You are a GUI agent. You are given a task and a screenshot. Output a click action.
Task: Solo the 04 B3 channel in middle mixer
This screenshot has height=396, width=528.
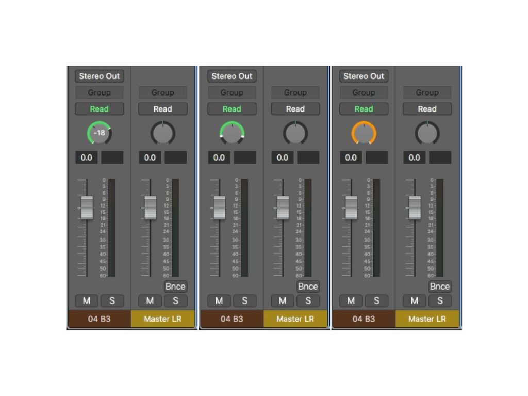[x=245, y=301]
